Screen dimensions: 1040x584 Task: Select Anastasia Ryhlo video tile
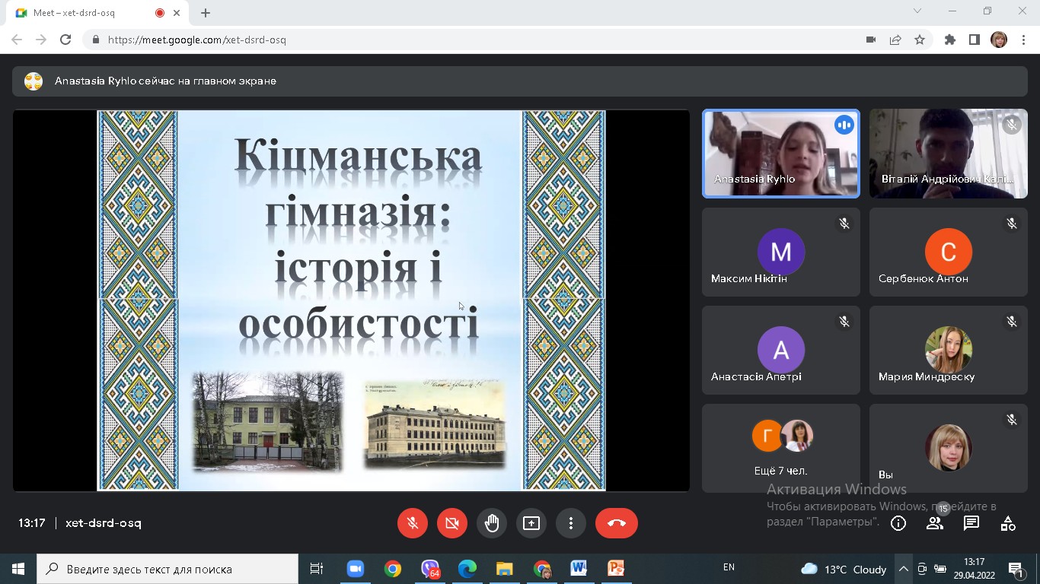[780, 154]
